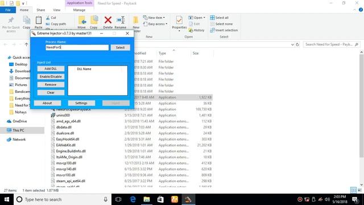Viewport: 364px width, 205px height.
Task: Expand address bar history dropdown
Action: (292, 44)
